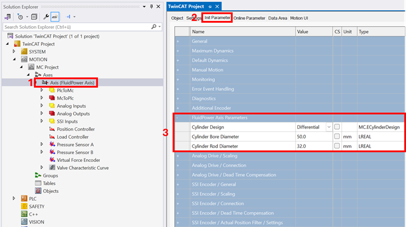This screenshot has height=227, width=406.
Task: Click the PLC node icon
Action: 24,198
